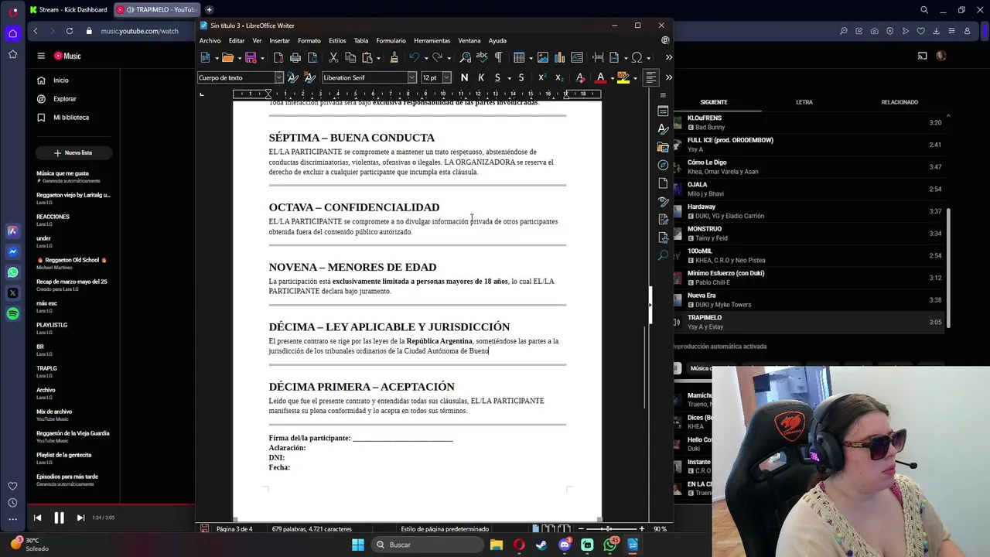This screenshot has width=990, height=557.
Task: Click the Redo arrow icon
Action: 438,57
